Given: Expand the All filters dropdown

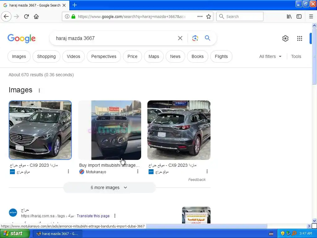Looking at the screenshot, I should (270, 56).
